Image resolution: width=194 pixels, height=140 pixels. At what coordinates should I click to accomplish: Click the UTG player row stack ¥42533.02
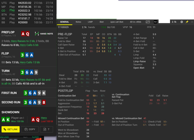(x=25, y=3)
